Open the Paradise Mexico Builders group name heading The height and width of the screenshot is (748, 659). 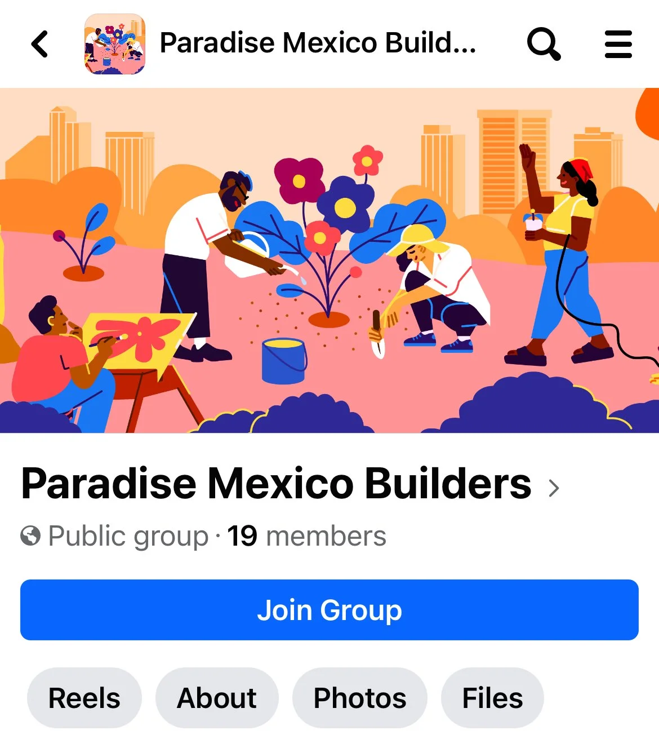(276, 484)
